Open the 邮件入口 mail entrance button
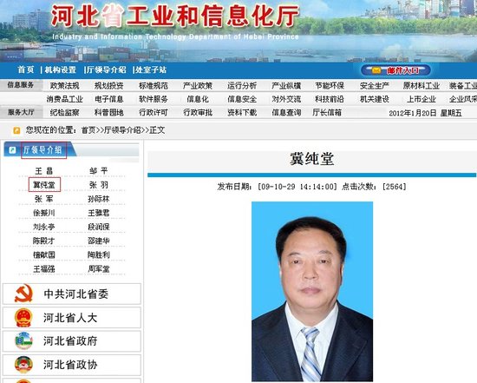This screenshot has width=477, height=383. (395, 70)
